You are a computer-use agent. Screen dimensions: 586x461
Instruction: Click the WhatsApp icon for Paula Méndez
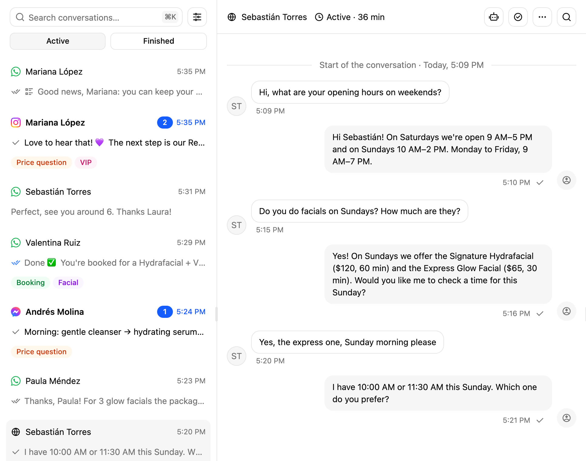point(16,381)
